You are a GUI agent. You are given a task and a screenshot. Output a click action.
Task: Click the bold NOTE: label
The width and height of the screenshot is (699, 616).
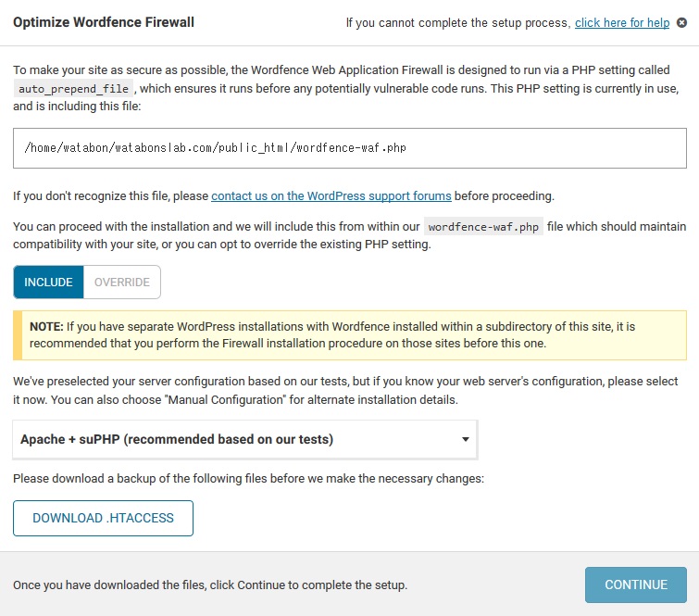click(x=47, y=326)
